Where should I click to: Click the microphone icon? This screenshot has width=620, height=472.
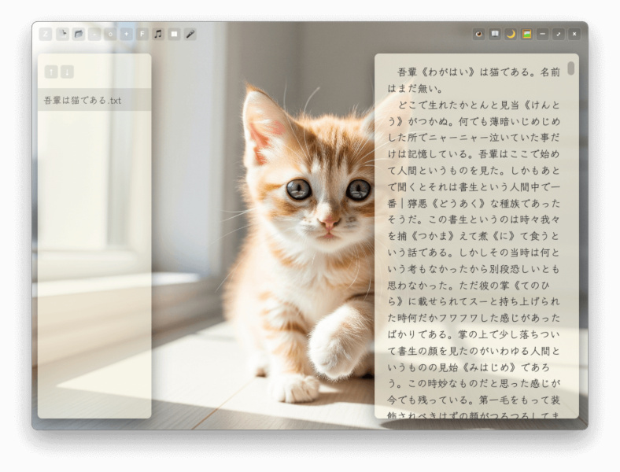tap(190, 35)
